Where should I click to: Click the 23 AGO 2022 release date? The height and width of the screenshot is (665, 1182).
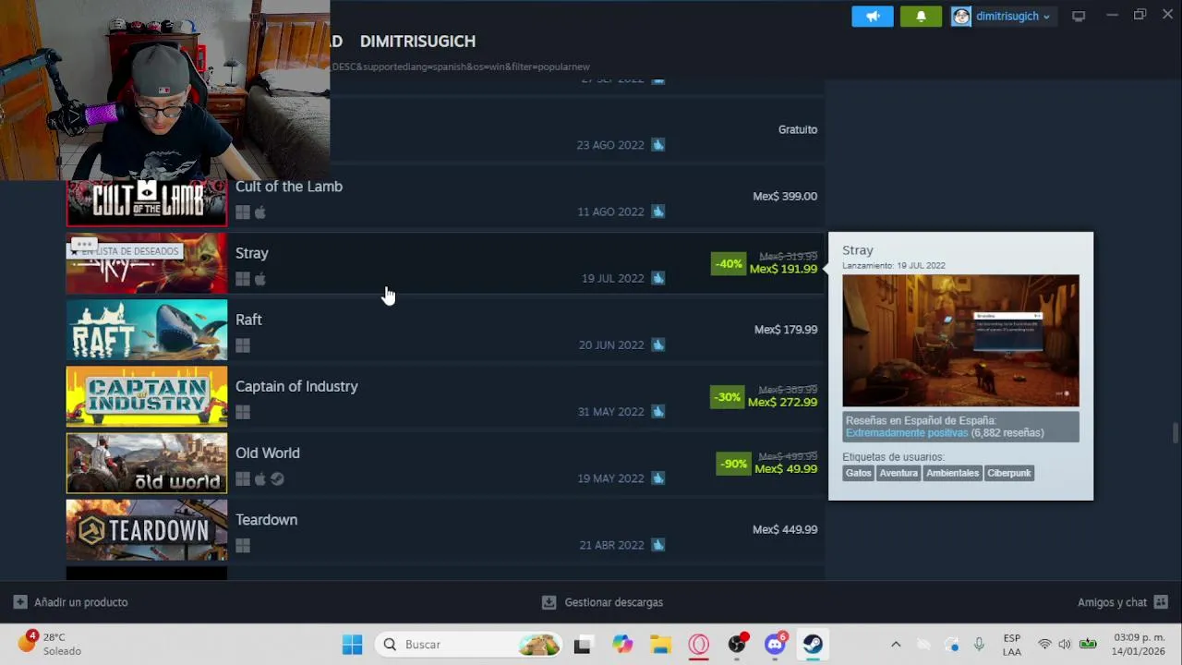point(610,145)
